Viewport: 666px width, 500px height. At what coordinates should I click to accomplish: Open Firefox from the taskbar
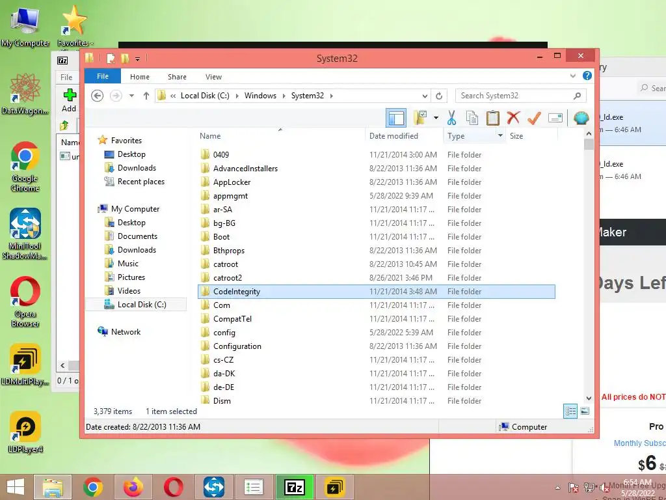pos(133,487)
